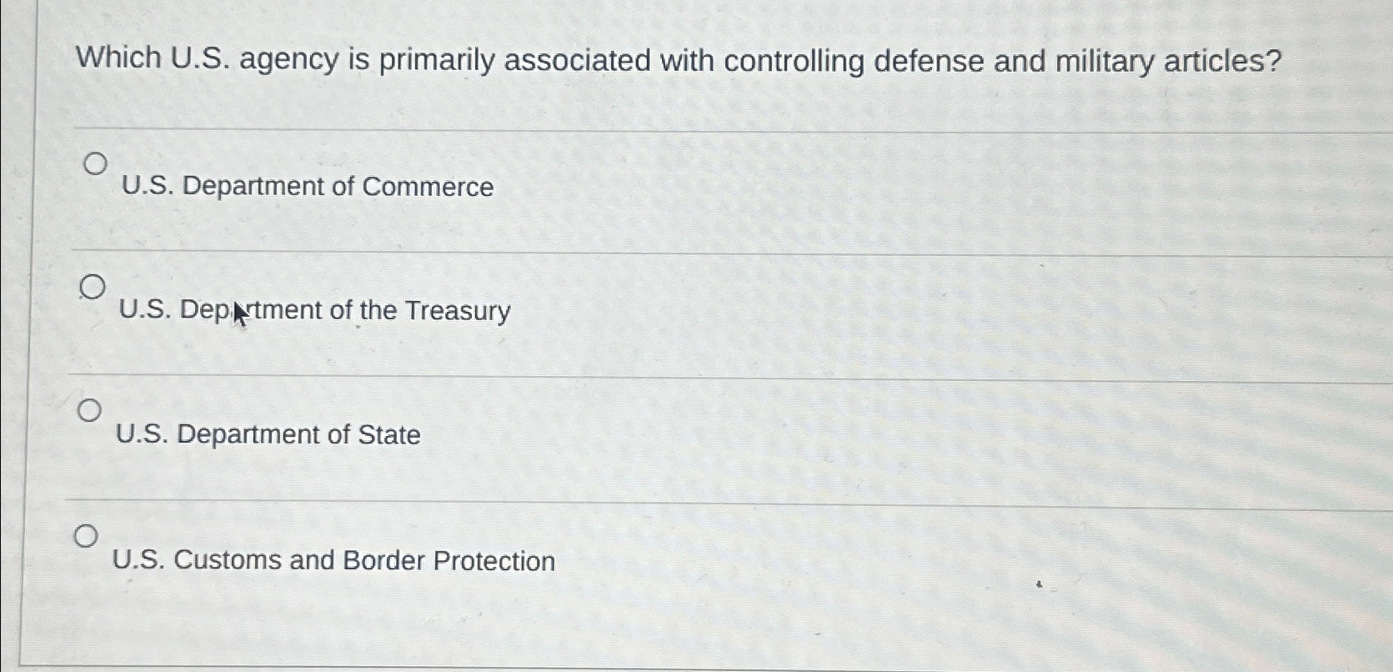
Task: Click the U.S. Department of State answer text
Action: point(268,434)
